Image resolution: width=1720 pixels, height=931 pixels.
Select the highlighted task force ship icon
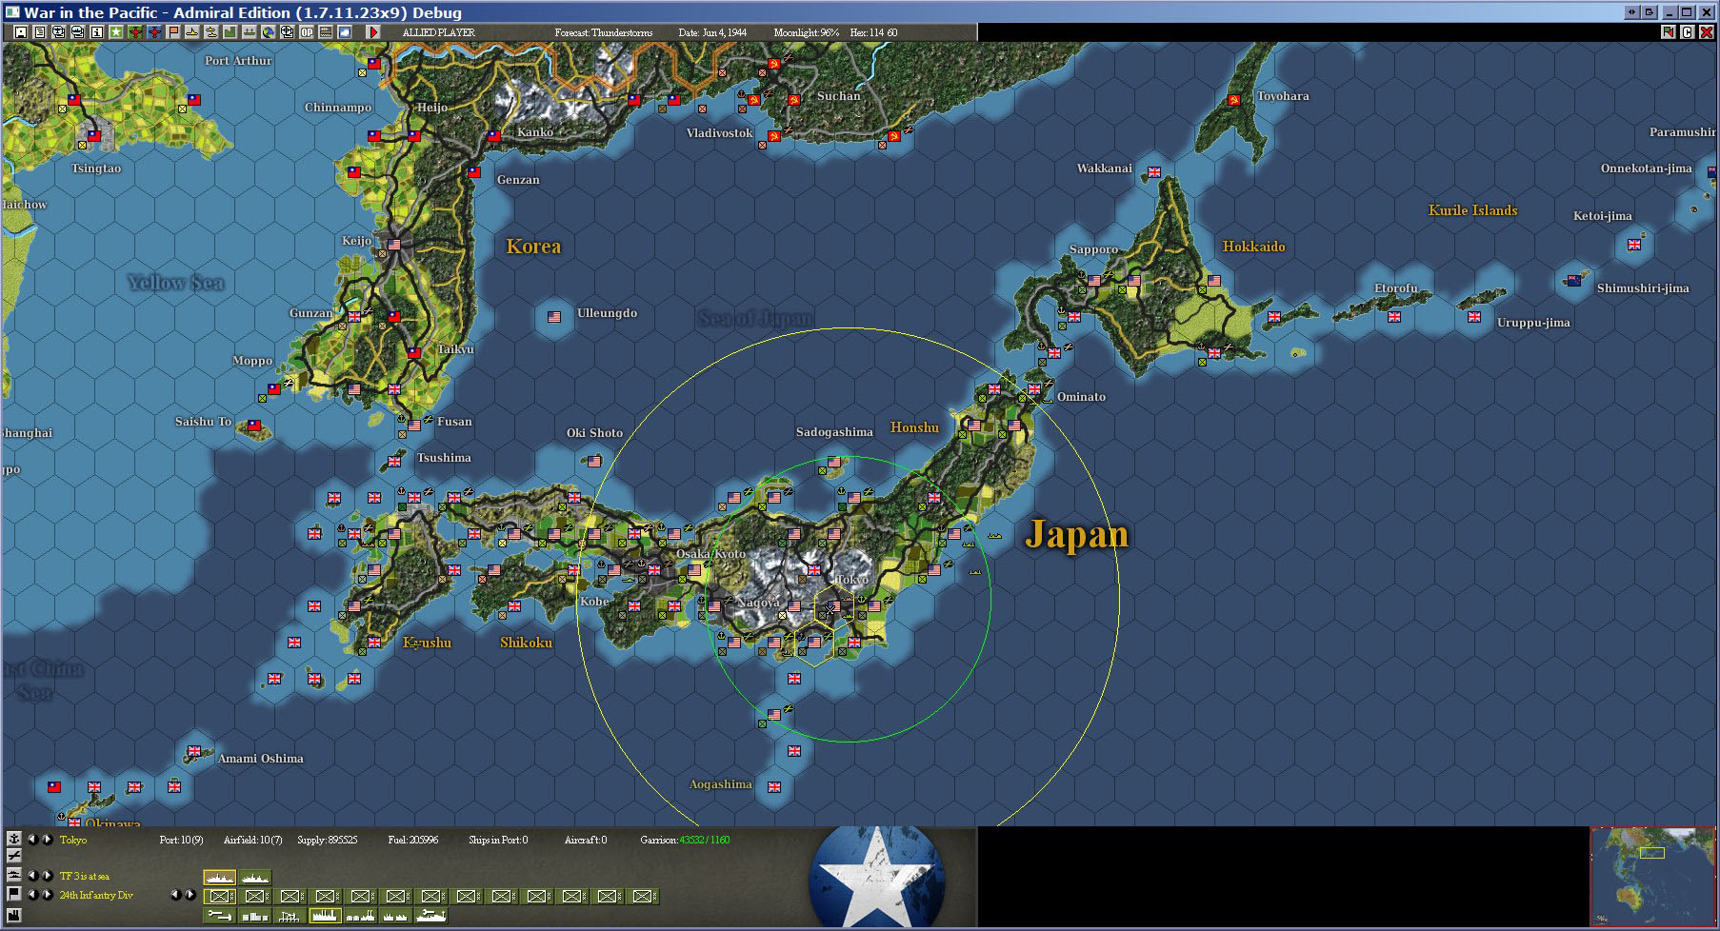click(220, 877)
